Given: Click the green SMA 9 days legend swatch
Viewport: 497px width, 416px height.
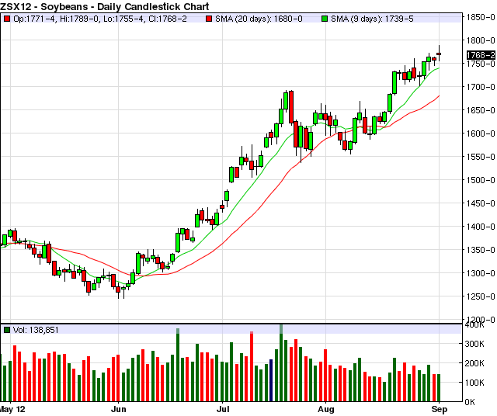Looking at the screenshot, I should click(325, 19).
